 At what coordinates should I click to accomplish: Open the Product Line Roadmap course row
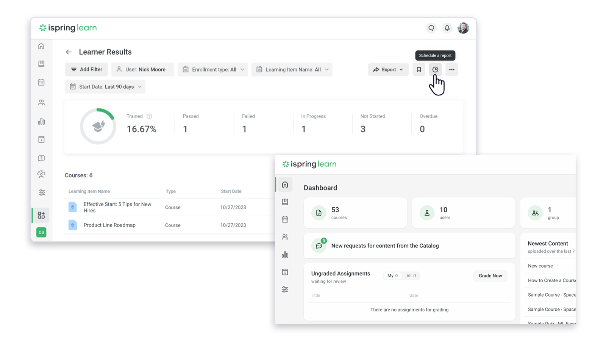click(x=109, y=225)
